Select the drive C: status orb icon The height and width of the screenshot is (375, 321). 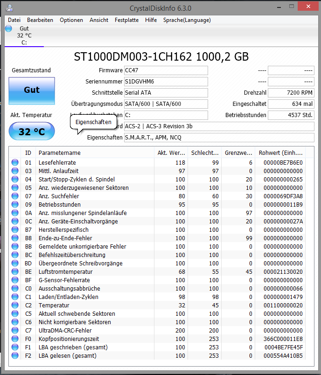click(8, 28)
